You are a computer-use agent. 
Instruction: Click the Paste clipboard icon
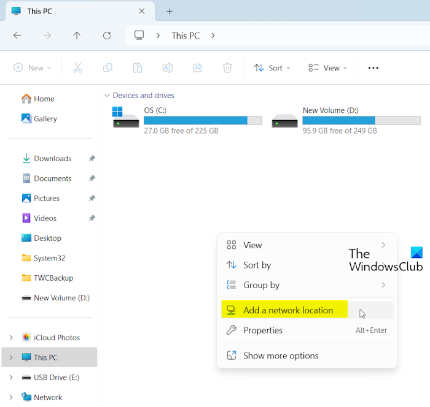coord(138,68)
